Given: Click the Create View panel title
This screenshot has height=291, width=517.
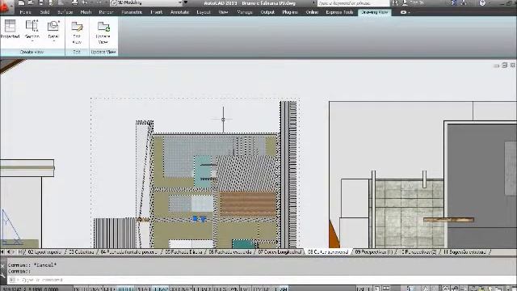Looking at the screenshot, I should 32,52.
